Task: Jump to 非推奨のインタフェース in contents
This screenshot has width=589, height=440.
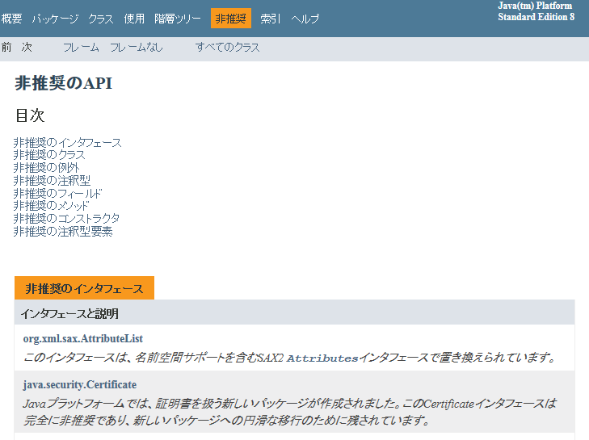Action: 68,143
